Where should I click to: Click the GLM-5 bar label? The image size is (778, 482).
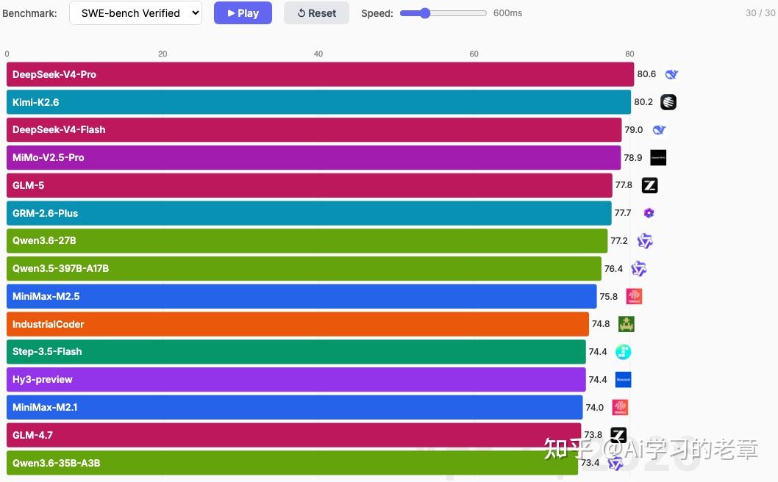pyautogui.click(x=28, y=185)
